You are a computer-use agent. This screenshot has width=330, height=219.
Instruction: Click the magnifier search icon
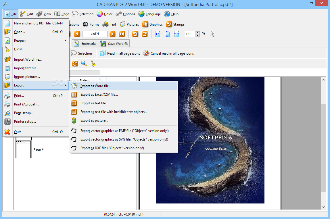tap(84, 64)
